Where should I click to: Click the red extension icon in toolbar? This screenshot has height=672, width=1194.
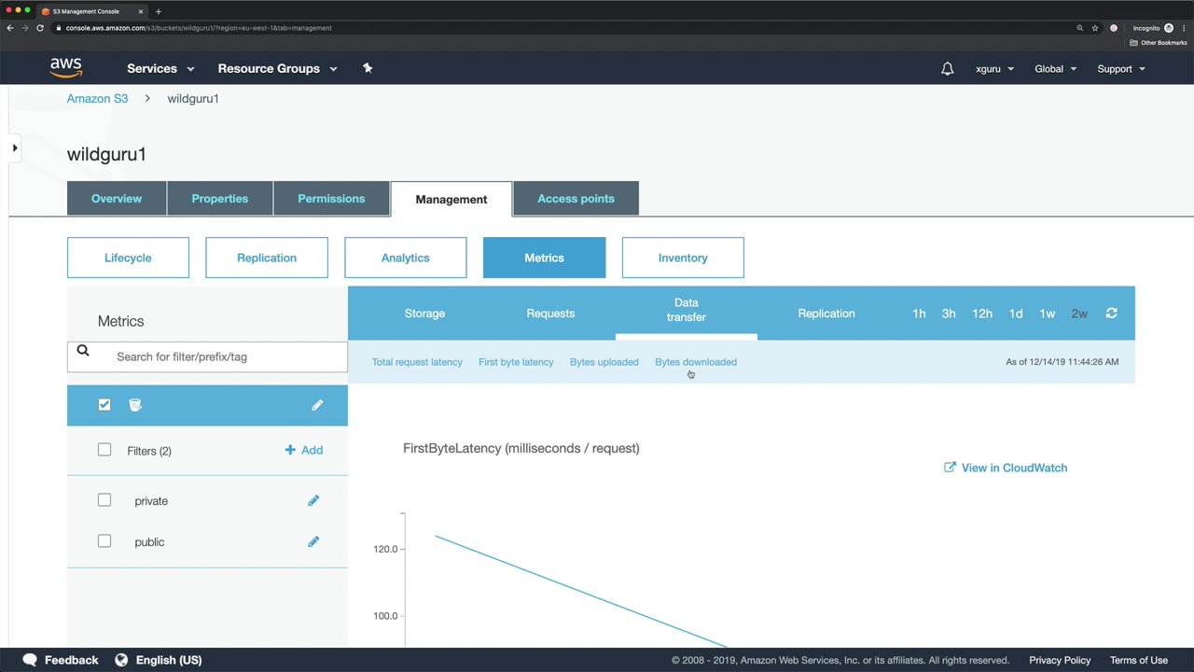pyautogui.click(x=1113, y=28)
